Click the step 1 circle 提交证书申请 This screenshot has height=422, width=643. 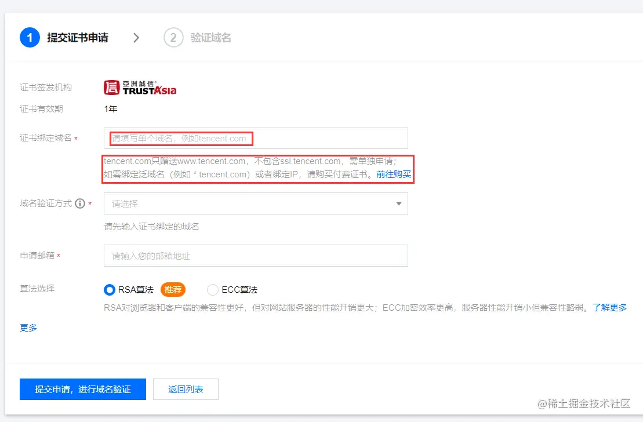pyautogui.click(x=30, y=38)
